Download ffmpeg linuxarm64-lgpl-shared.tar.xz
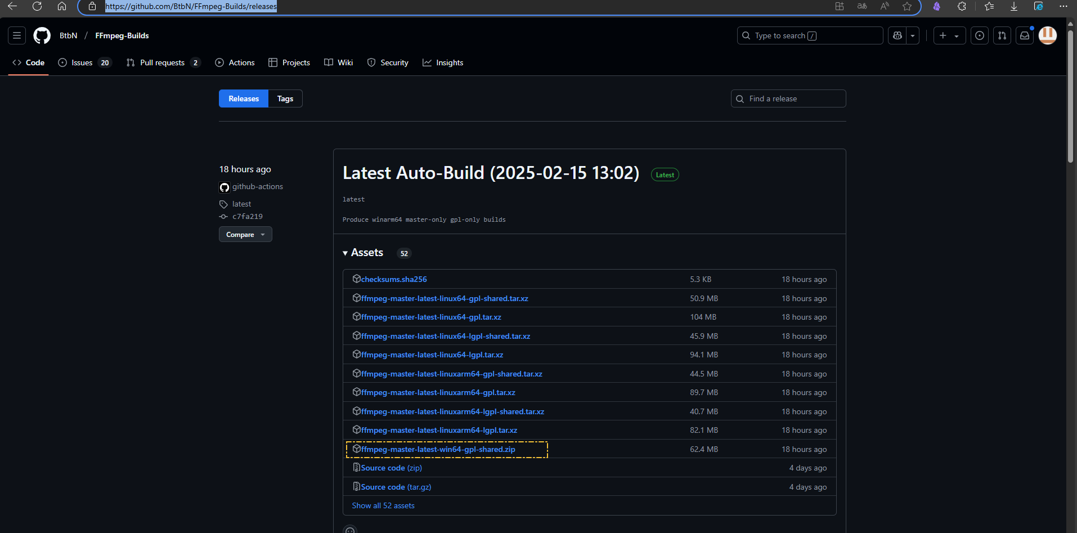The width and height of the screenshot is (1077, 533). (x=452, y=411)
